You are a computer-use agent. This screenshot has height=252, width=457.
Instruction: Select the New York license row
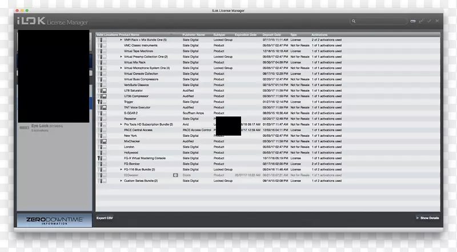pyautogui.click(x=267, y=136)
